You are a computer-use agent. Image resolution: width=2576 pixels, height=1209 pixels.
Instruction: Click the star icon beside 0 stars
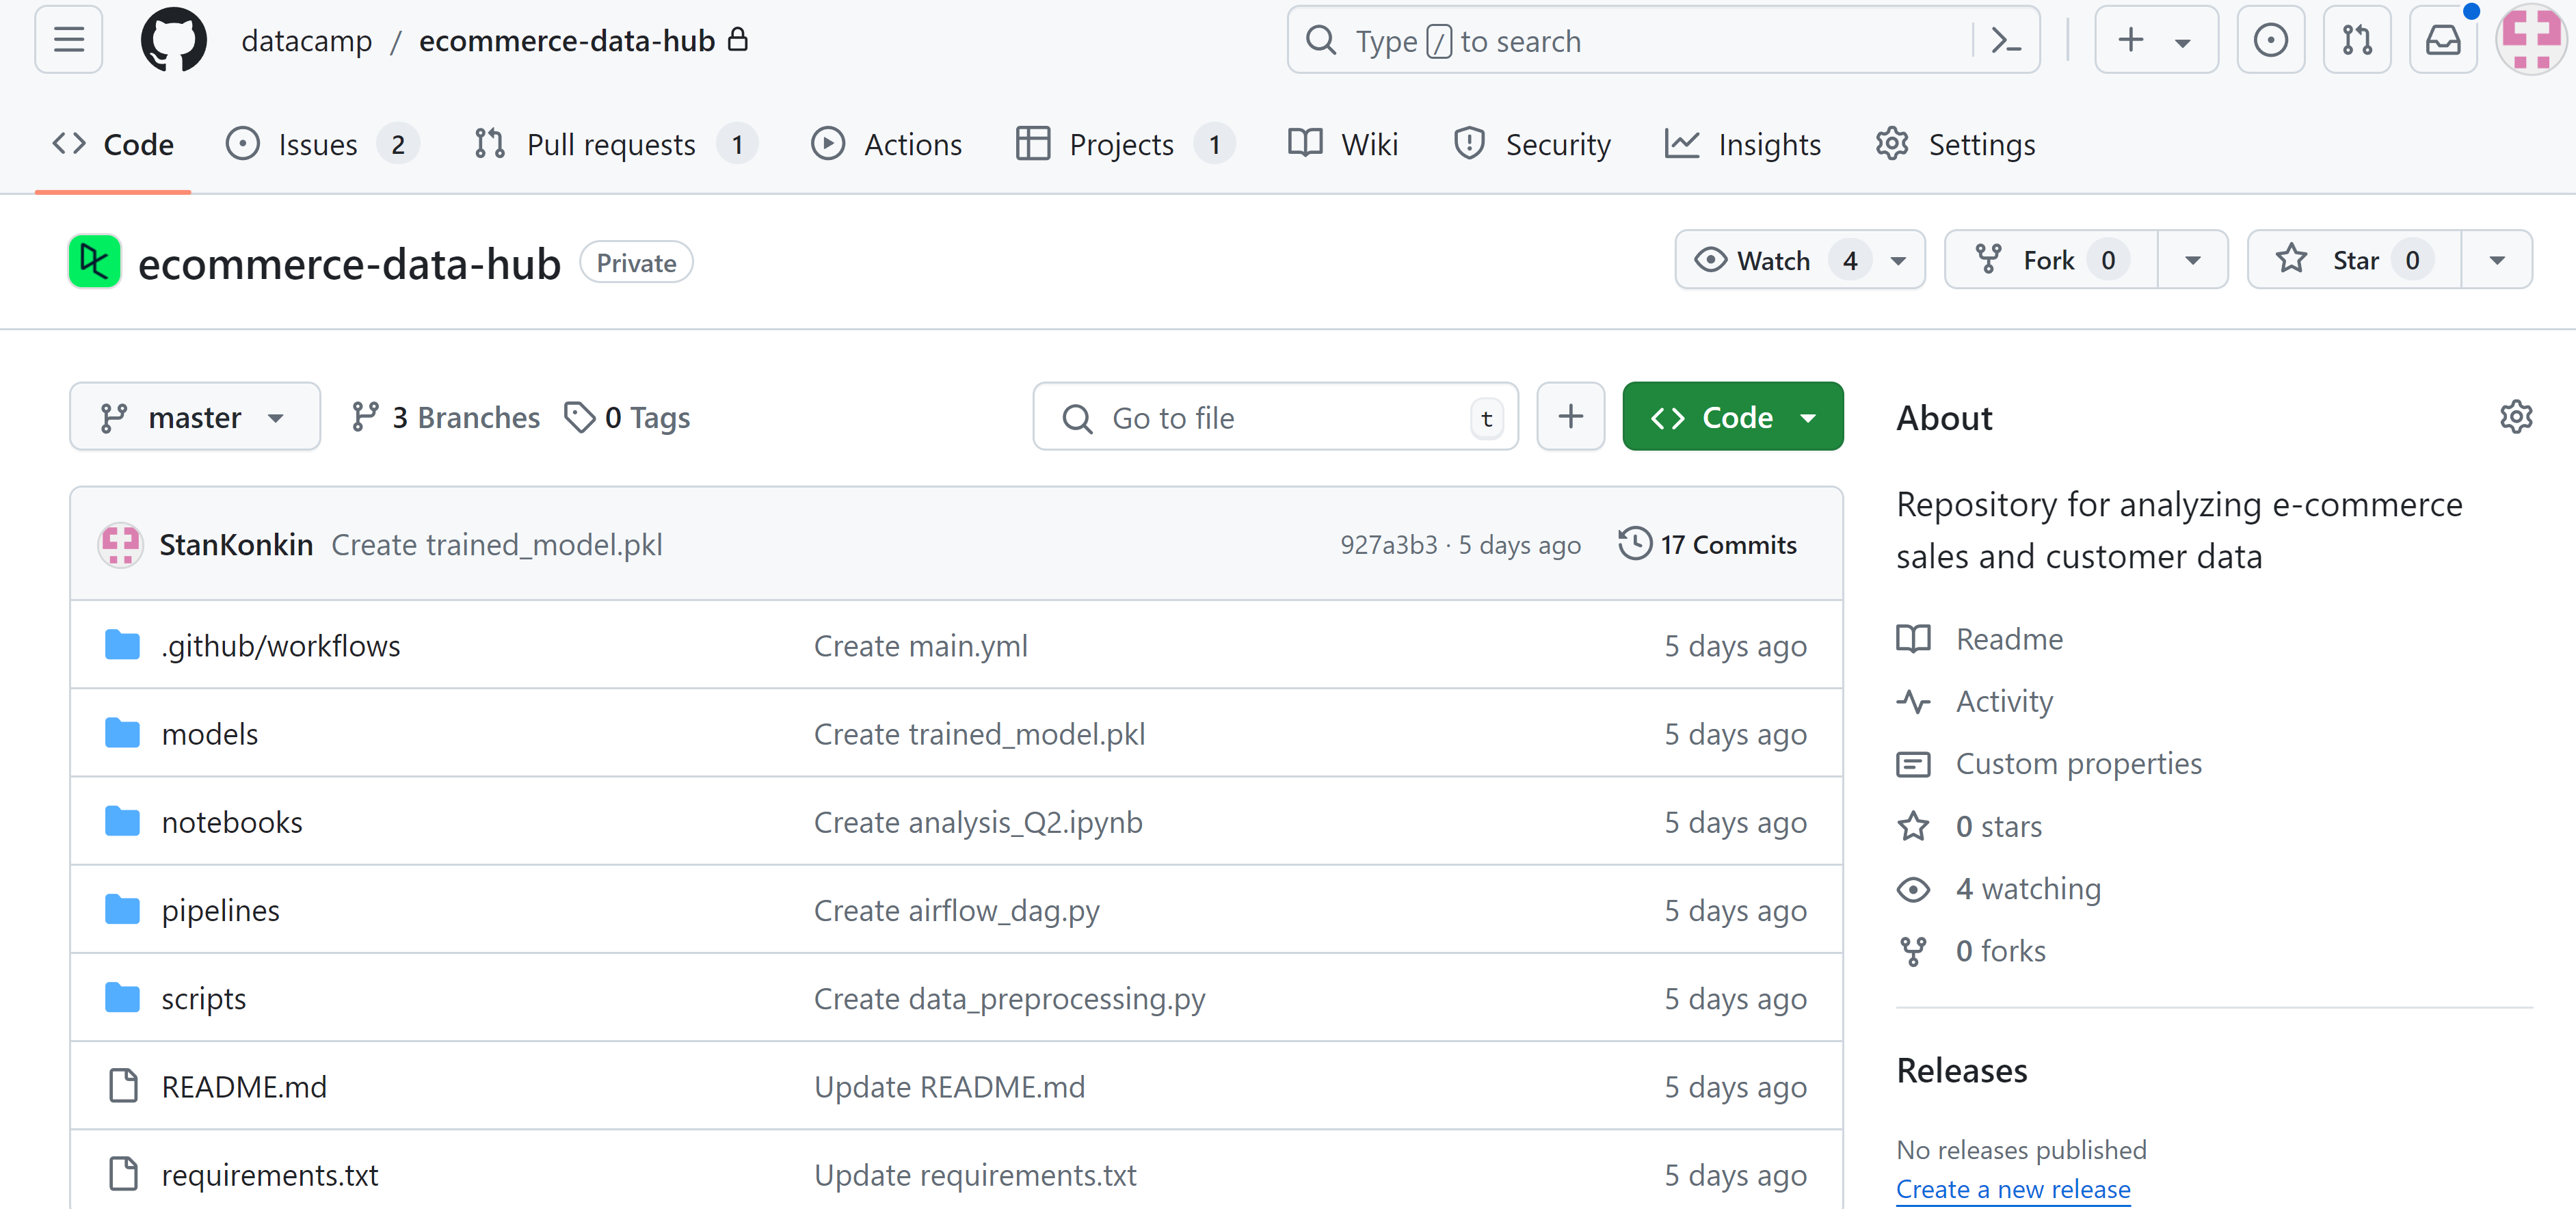pyautogui.click(x=1913, y=826)
